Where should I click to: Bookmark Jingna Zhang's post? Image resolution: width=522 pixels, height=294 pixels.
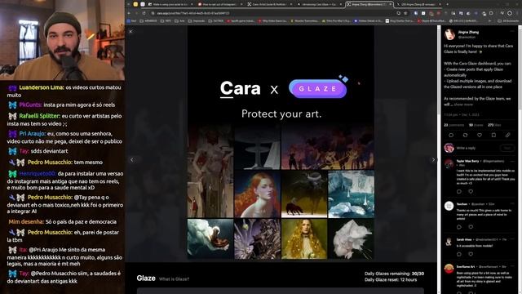pyautogui.click(x=493, y=135)
